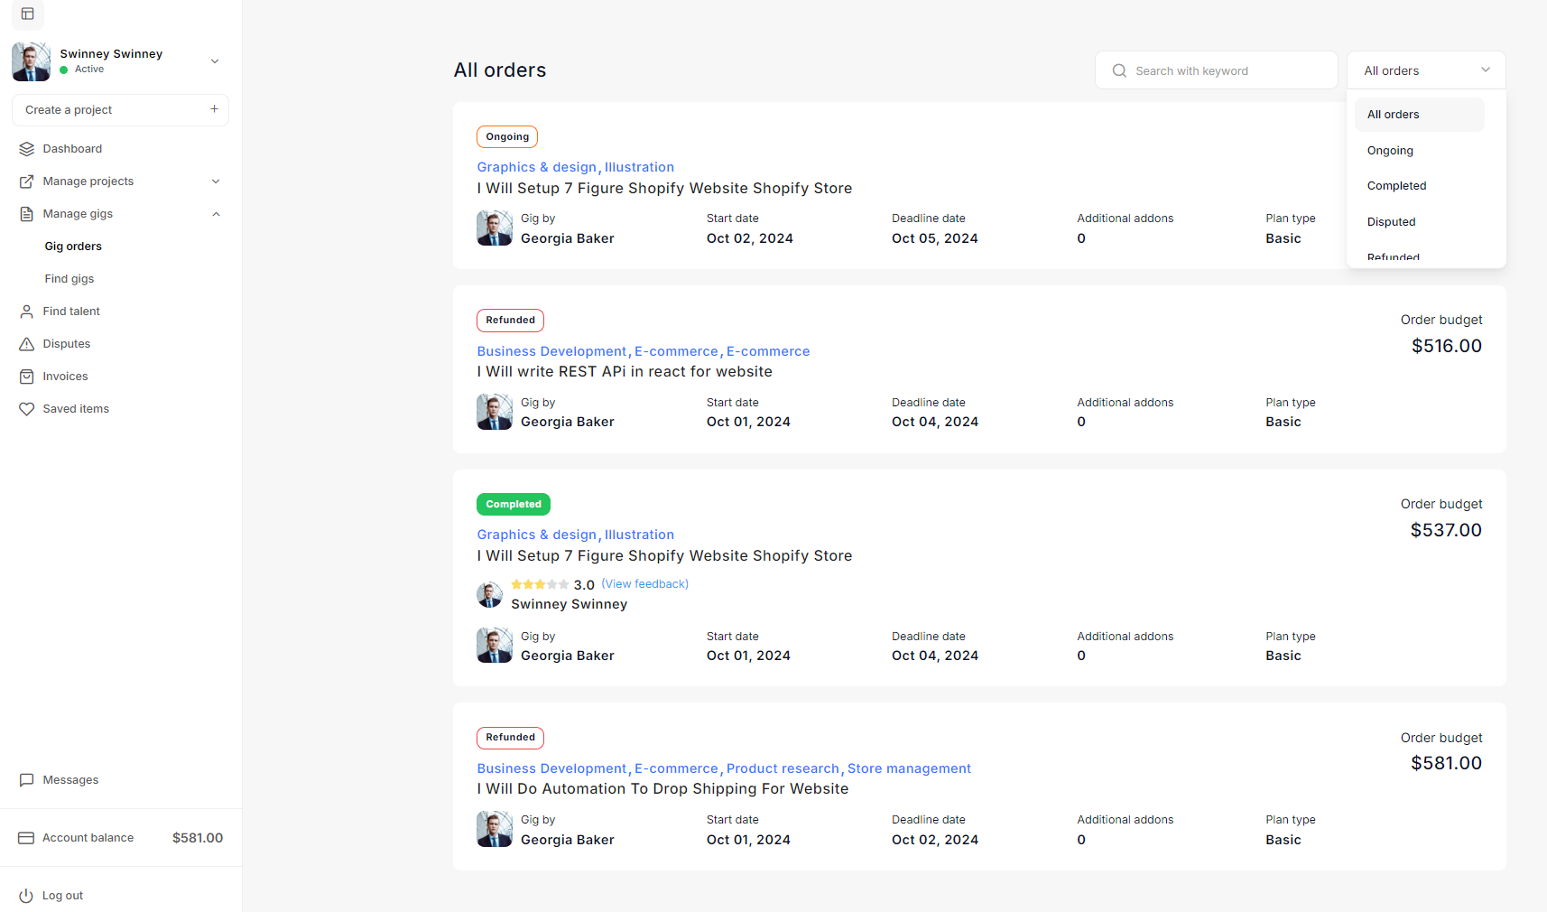Click the Find talent person icon
1547x912 pixels.
pos(26,312)
